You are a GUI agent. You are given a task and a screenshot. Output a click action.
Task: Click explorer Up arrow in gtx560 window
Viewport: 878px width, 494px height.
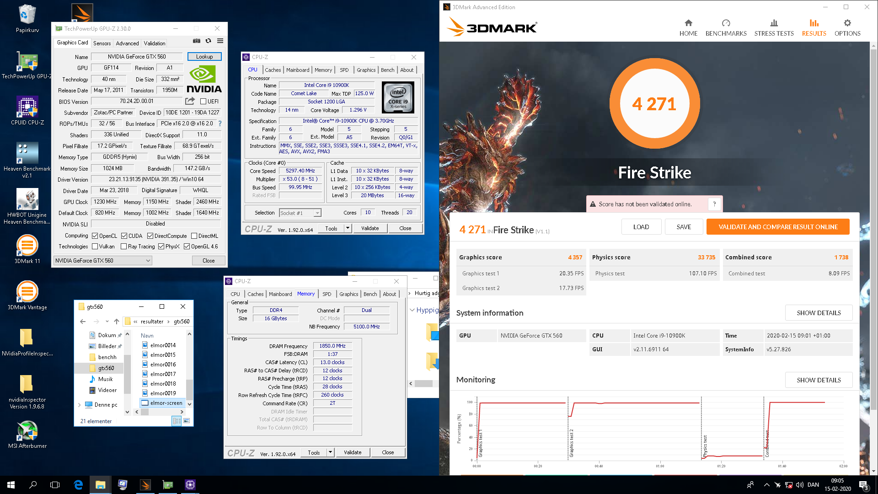point(117,322)
